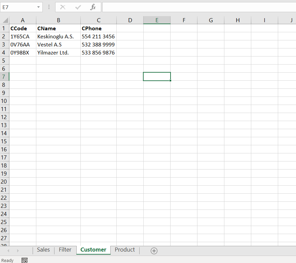Open the Name Box dropdown arrow

click(38, 7)
